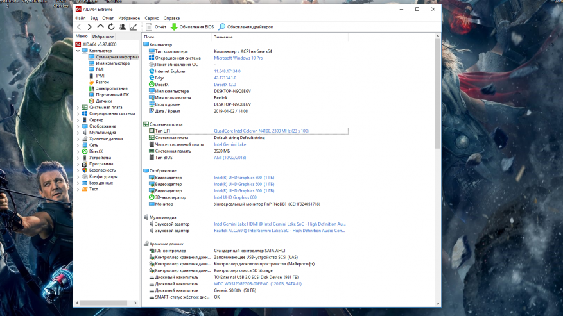Select the IPMI tree item
The height and width of the screenshot is (316, 563).
click(100, 76)
